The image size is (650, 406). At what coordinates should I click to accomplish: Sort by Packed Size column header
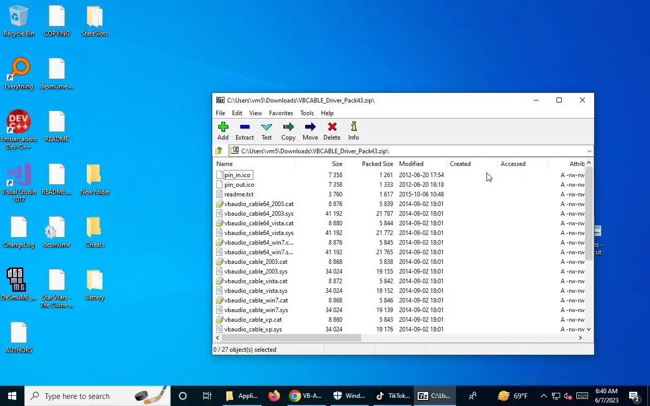coord(371,164)
